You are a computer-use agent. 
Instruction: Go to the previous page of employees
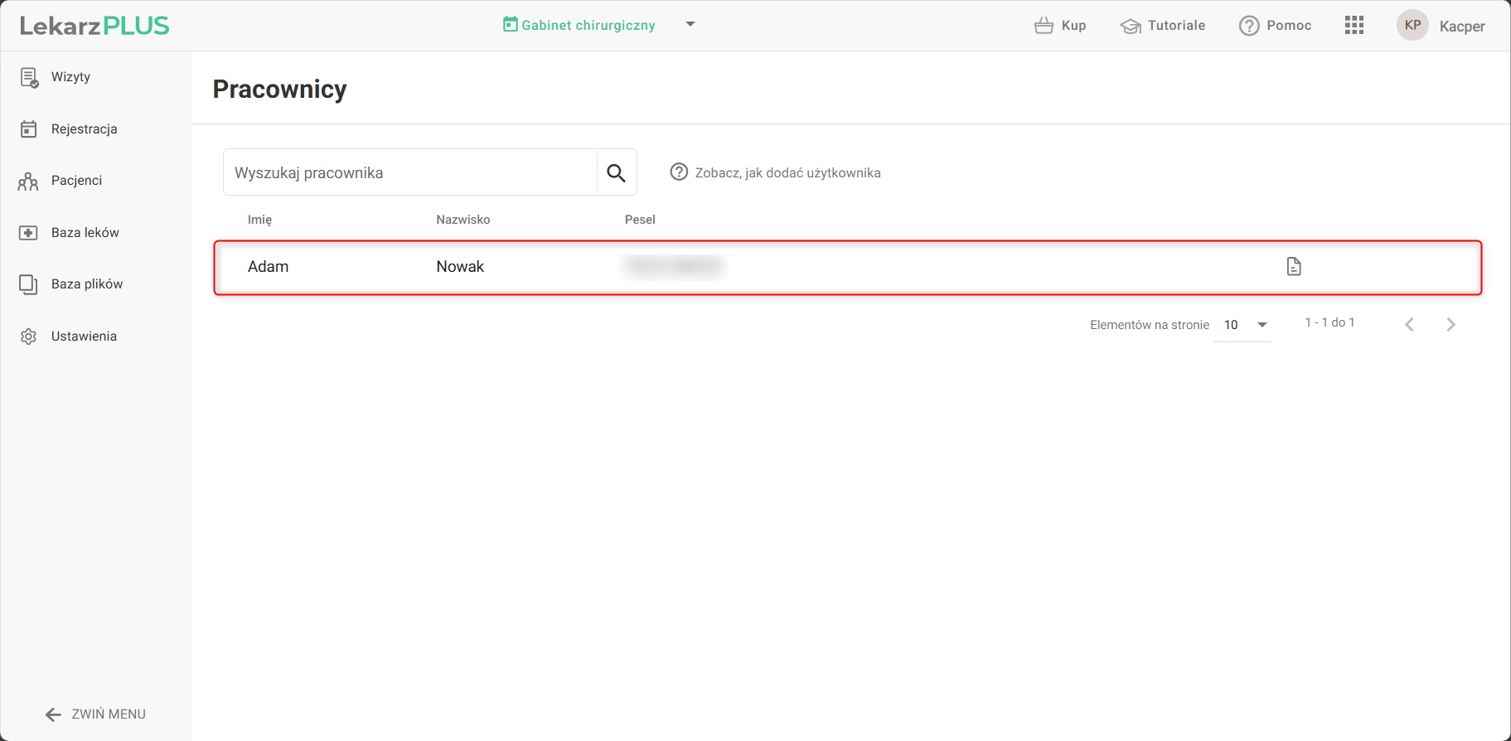click(1409, 325)
